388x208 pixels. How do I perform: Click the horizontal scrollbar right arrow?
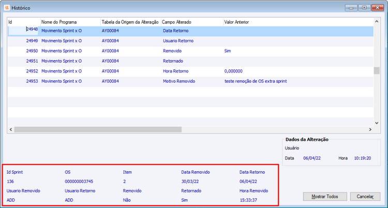(370, 129)
